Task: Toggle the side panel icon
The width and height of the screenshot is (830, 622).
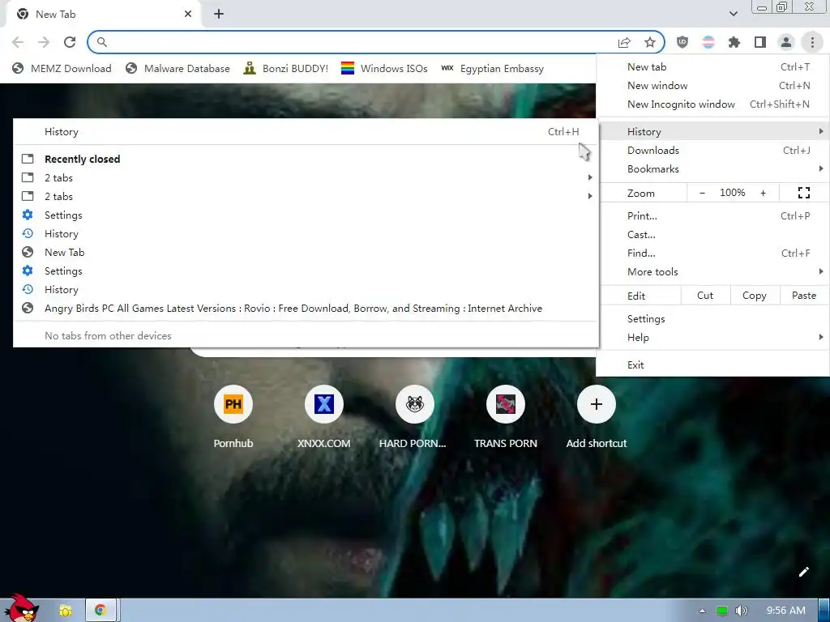Action: [760, 42]
